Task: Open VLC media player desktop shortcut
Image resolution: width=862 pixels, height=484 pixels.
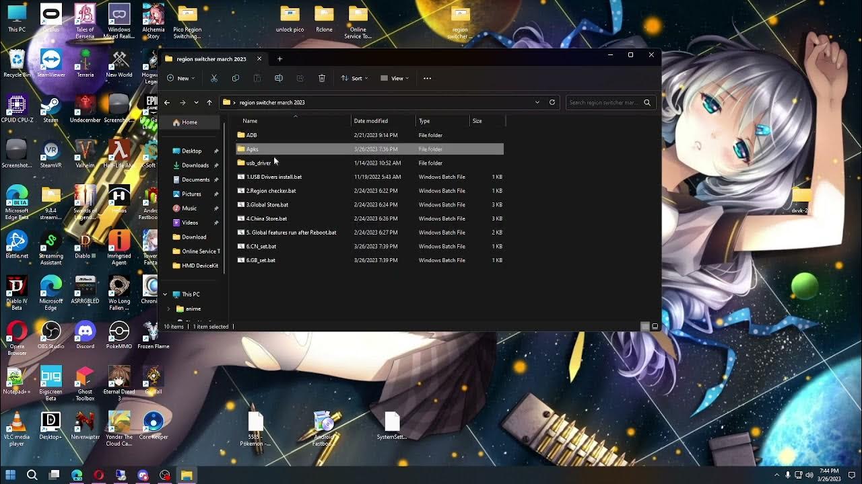Action: click(x=17, y=430)
